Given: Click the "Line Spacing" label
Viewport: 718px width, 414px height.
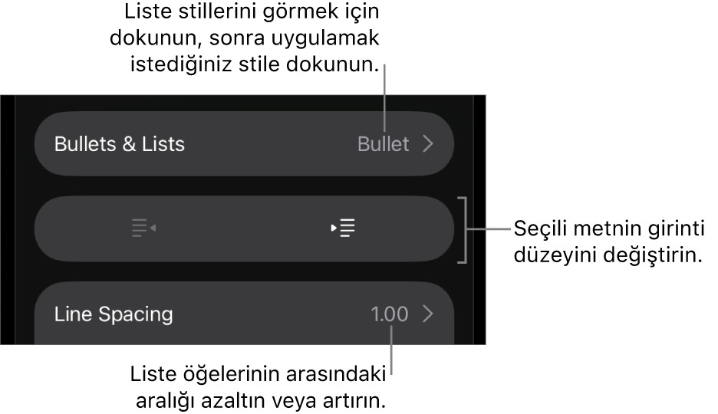Looking at the screenshot, I should [x=114, y=314].
